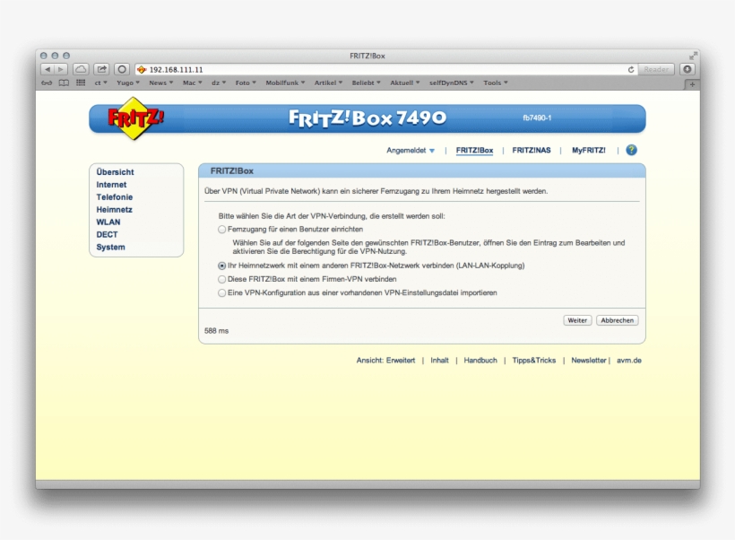Viewport: 735px width, 540px height.
Task: Select Diese FRITZ!Box mit einem Firmen-VPN verbinden
Action: [221, 280]
